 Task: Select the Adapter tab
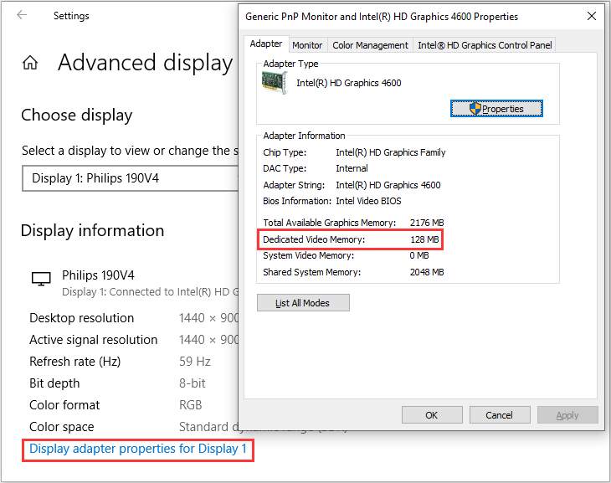click(x=266, y=44)
